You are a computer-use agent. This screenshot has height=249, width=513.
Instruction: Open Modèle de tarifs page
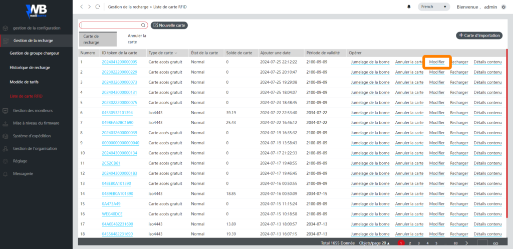(24, 82)
